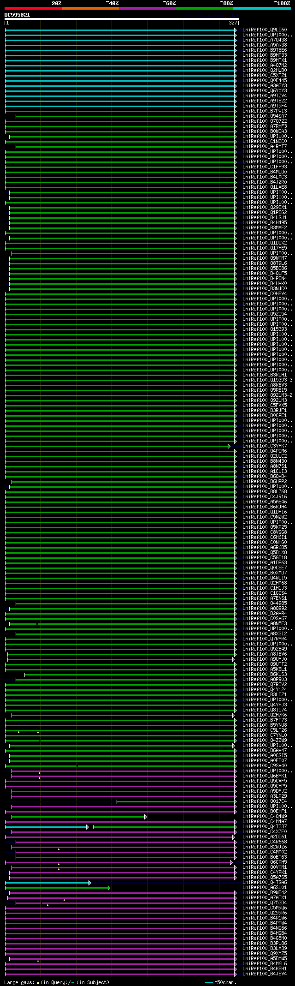Click label UniRef100_C9SV40
Screen dimensions: 295x986
point(265,766)
